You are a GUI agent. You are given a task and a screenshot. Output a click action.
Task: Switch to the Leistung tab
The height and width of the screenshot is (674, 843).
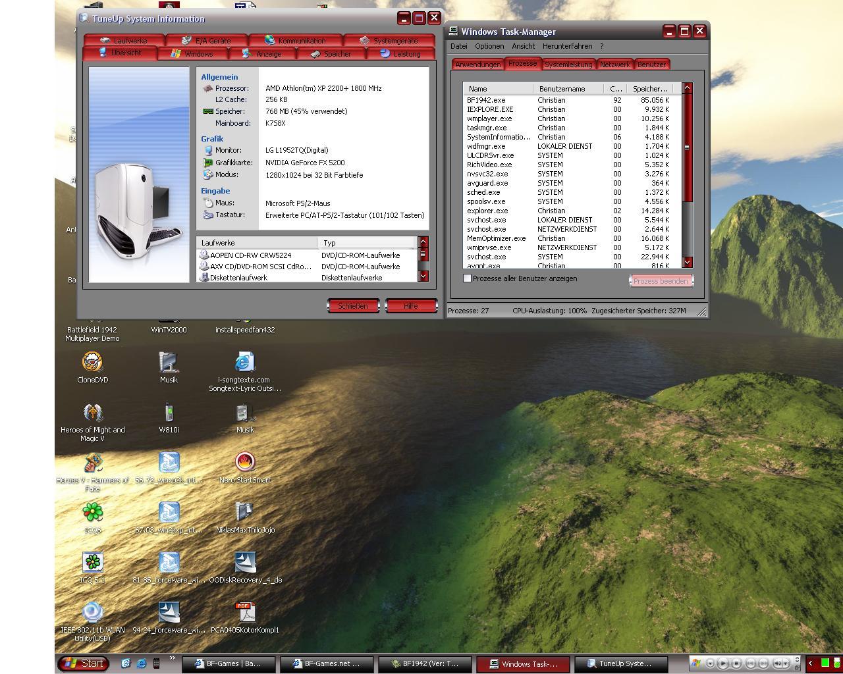[401, 54]
